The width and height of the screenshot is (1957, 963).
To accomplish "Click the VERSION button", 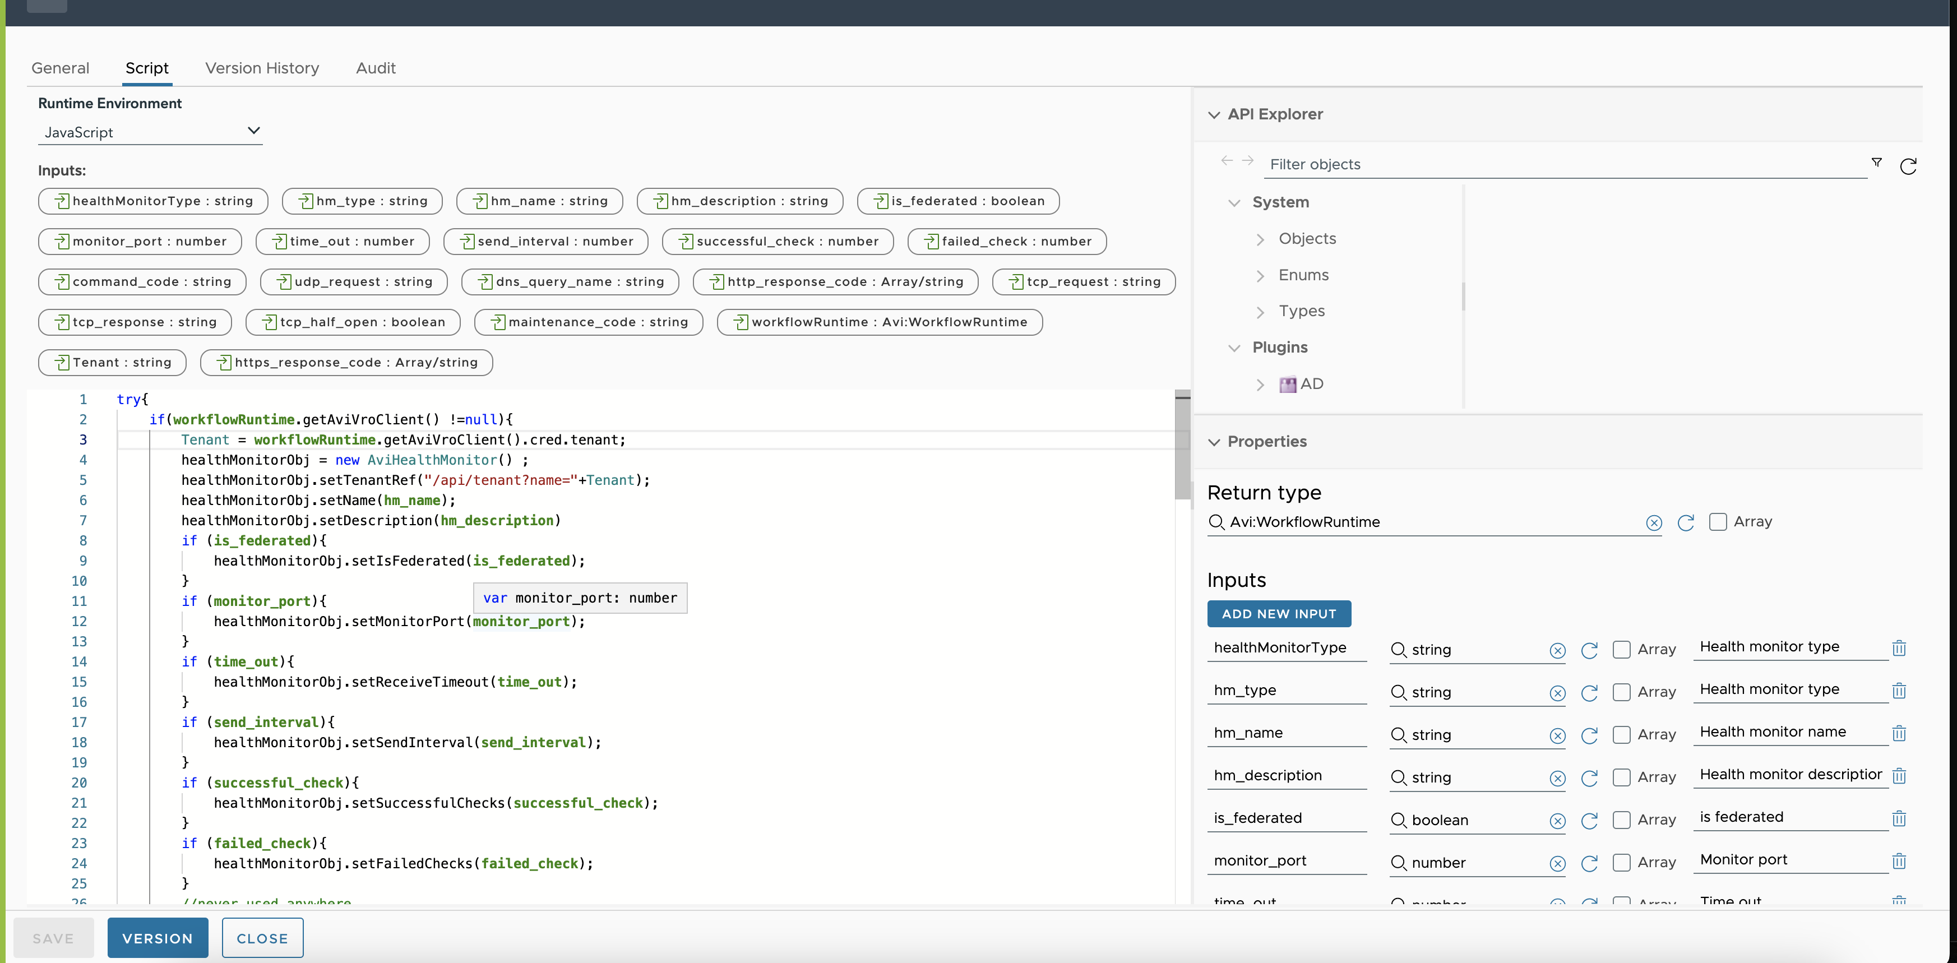I will (158, 938).
